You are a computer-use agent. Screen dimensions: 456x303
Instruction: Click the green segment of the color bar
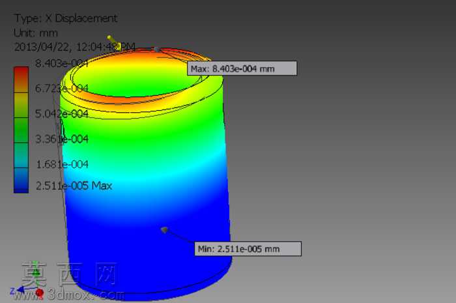click(x=21, y=130)
